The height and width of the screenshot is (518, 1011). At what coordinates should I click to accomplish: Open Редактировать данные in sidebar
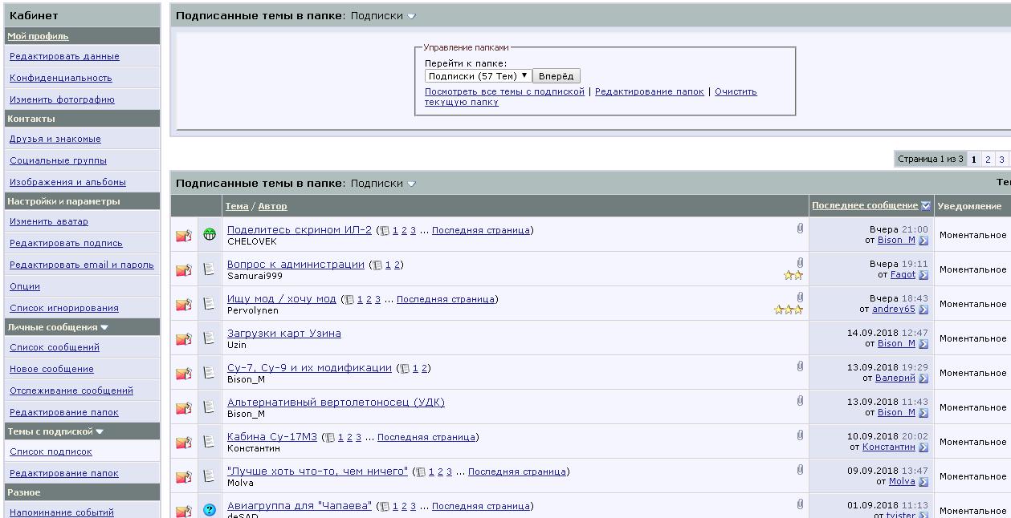[64, 57]
